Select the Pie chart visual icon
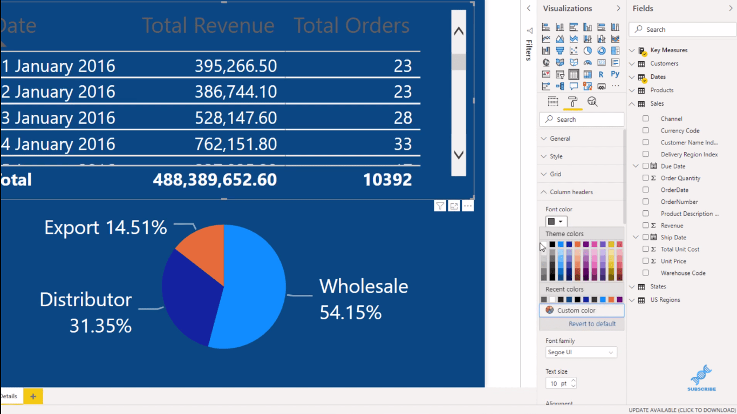Image resolution: width=737 pixels, height=414 pixels. (x=588, y=51)
